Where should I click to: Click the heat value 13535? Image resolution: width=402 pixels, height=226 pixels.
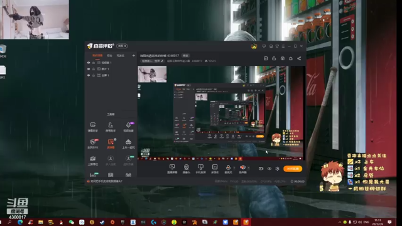click(210, 61)
